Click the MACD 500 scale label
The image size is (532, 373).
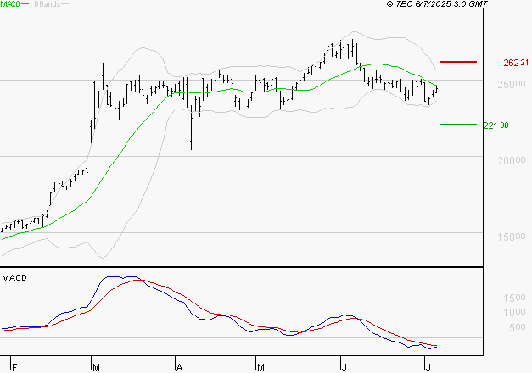518,327
